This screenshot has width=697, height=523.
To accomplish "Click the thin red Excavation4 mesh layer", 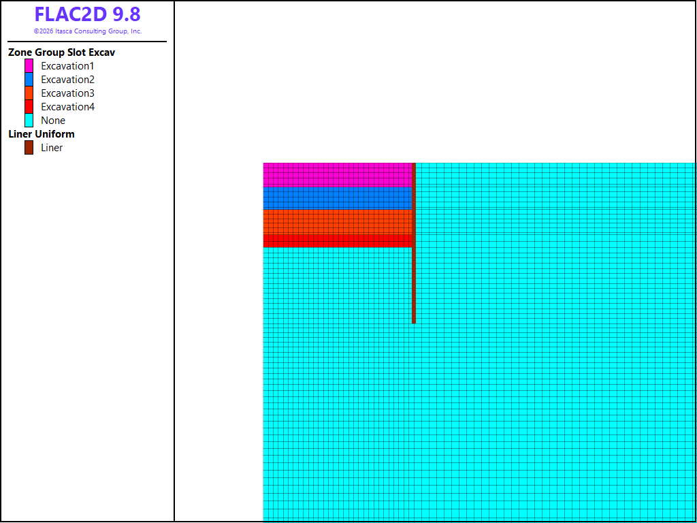I will (338, 240).
